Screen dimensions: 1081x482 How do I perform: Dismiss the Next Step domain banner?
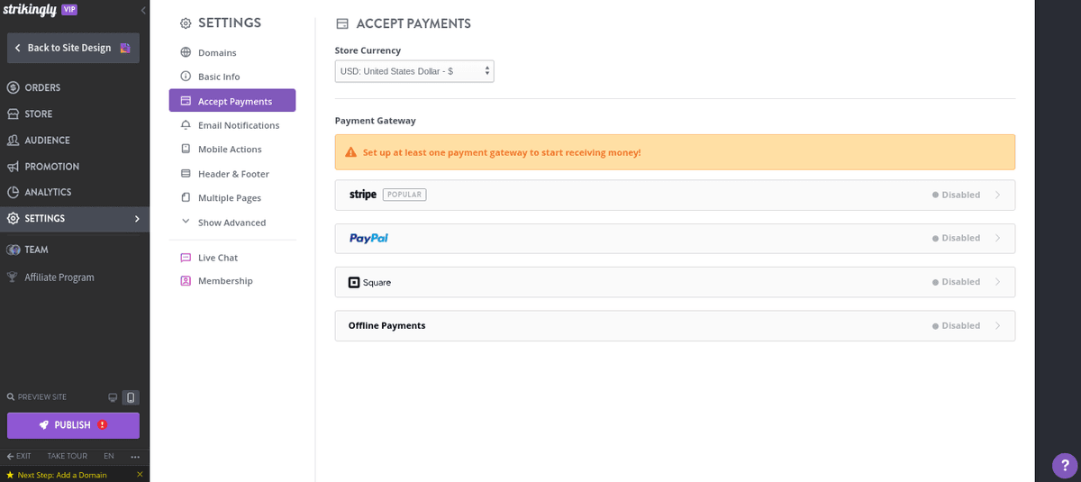tap(140, 475)
